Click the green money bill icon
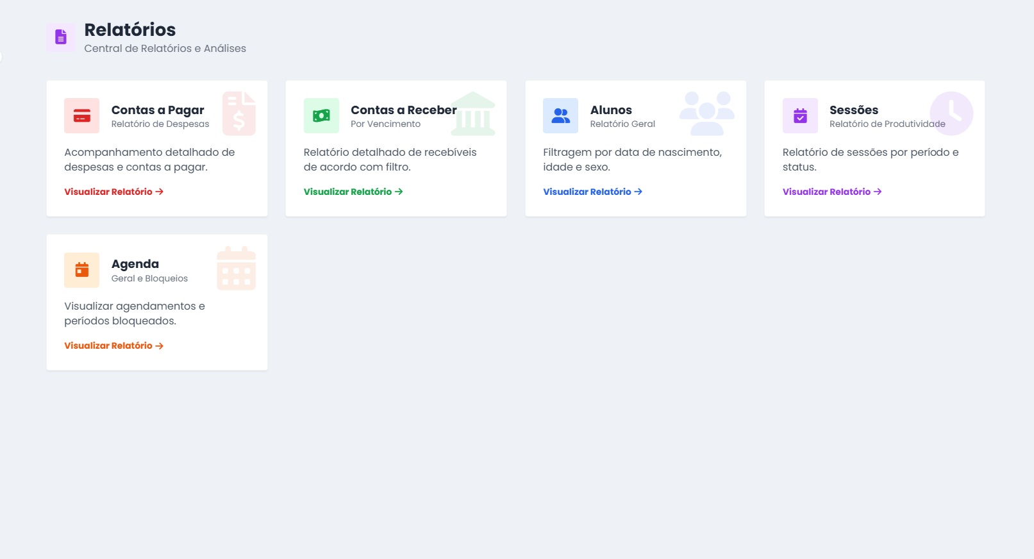The image size is (1034, 559). [321, 116]
